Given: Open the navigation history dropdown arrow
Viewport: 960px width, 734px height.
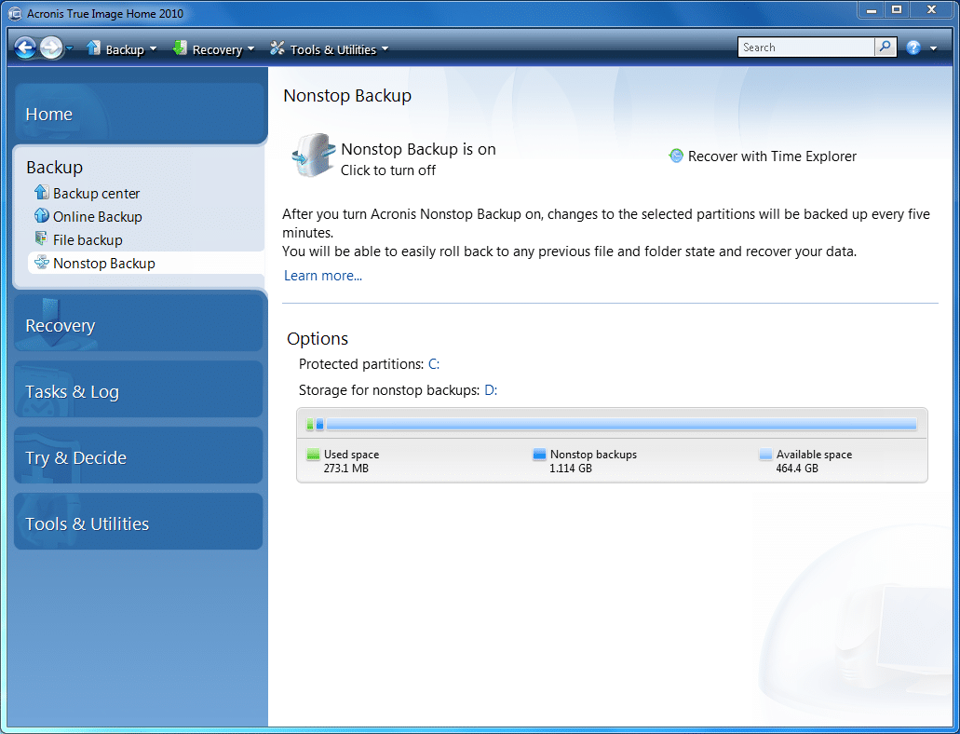Looking at the screenshot, I should (x=69, y=48).
